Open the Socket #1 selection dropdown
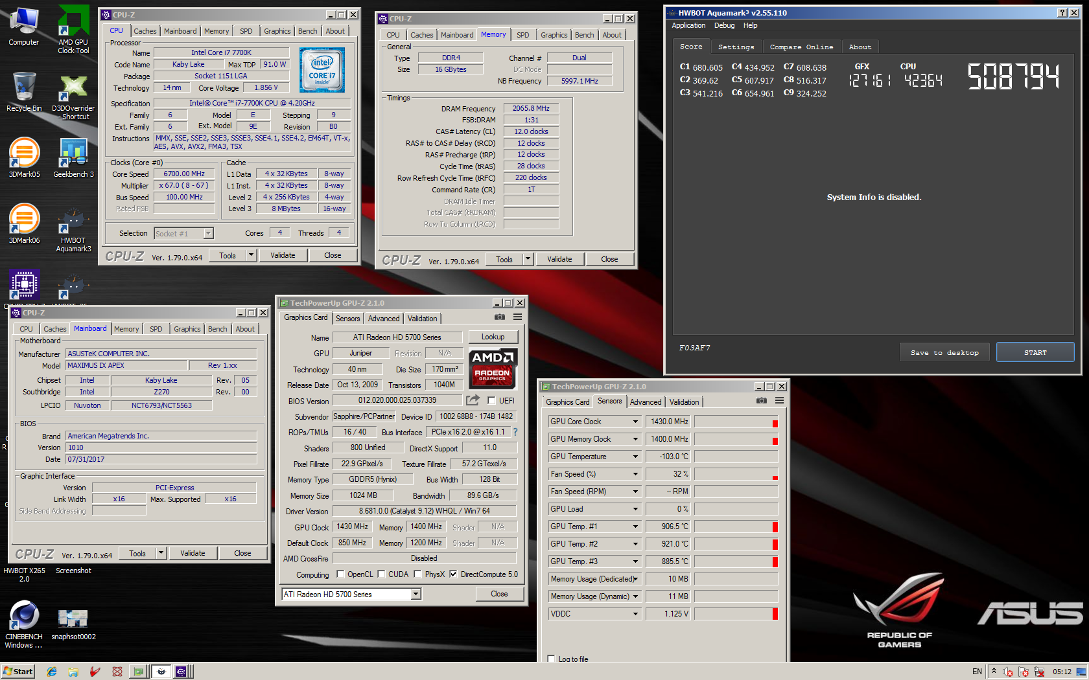 pos(208,233)
